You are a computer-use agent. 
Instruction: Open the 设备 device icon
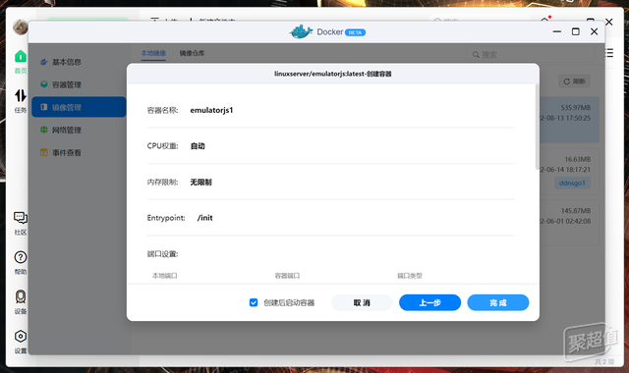tap(21, 296)
